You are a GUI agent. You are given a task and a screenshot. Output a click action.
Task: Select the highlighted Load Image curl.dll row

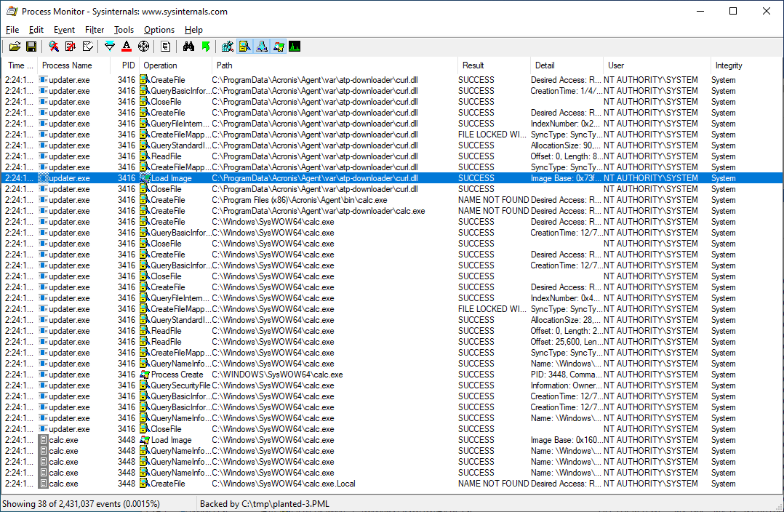tap(393, 178)
